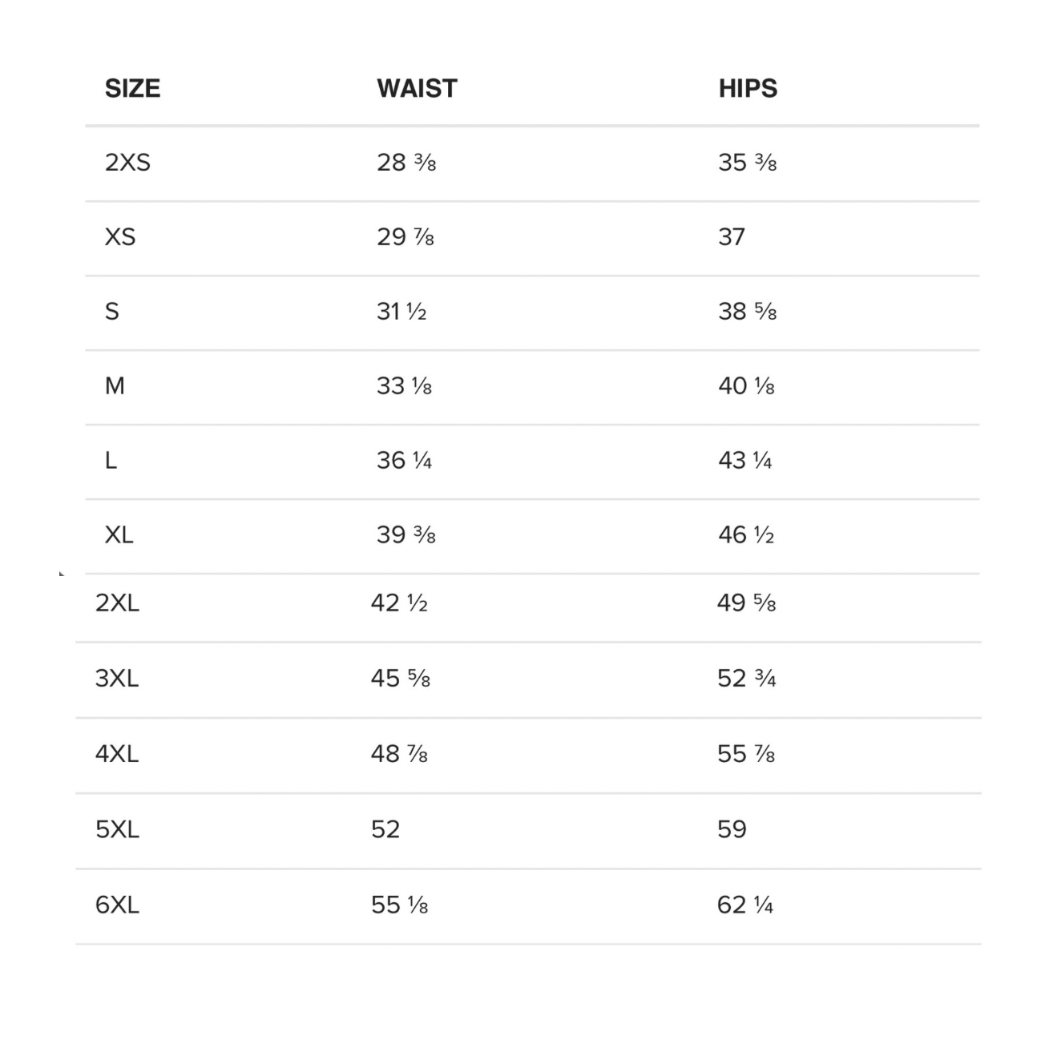Click the WAIST column header
The height and width of the screenshot is (1040, 1057).
[417, 88]
